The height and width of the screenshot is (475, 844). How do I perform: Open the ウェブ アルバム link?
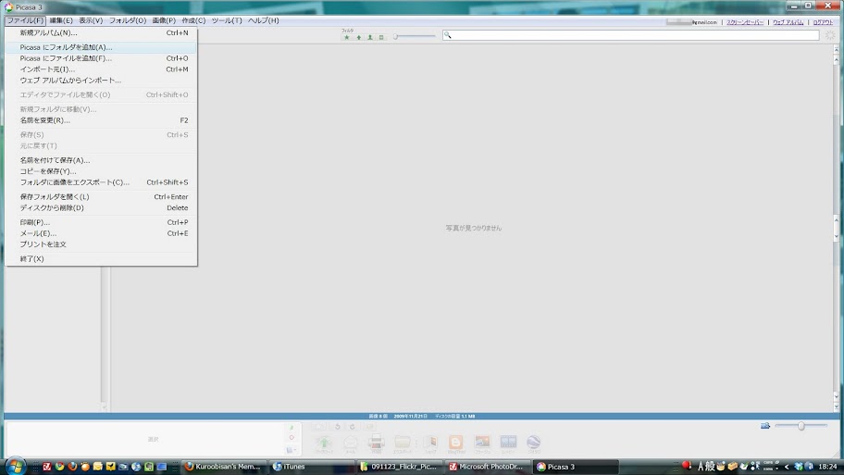click(x=788, y=22)
